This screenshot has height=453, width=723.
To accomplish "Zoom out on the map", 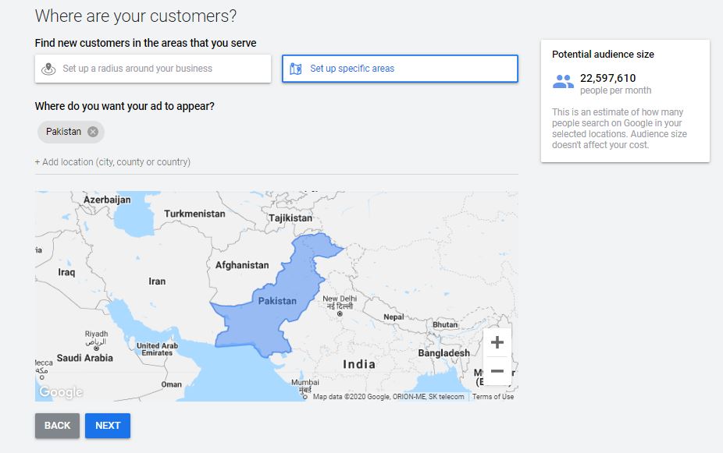I will coord(497,371).
